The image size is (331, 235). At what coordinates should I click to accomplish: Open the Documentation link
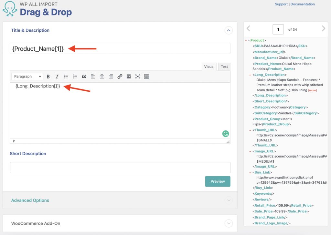[x=303, y=4]
